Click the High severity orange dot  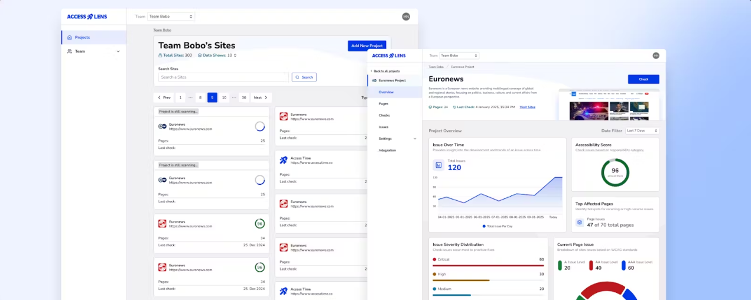point(435,274)
